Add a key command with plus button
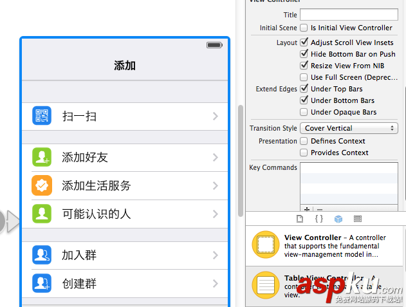406x307 pixels. [x=307, y=209]
